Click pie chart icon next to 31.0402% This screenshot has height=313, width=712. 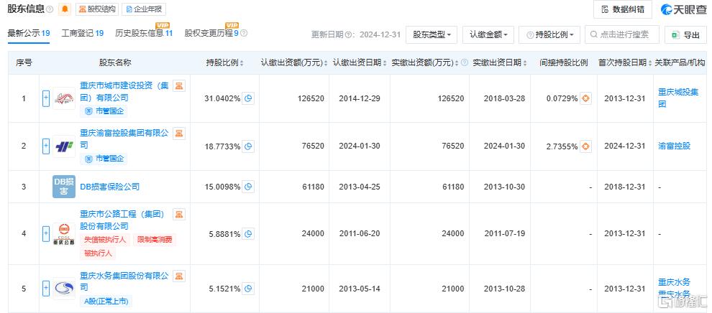248,98
